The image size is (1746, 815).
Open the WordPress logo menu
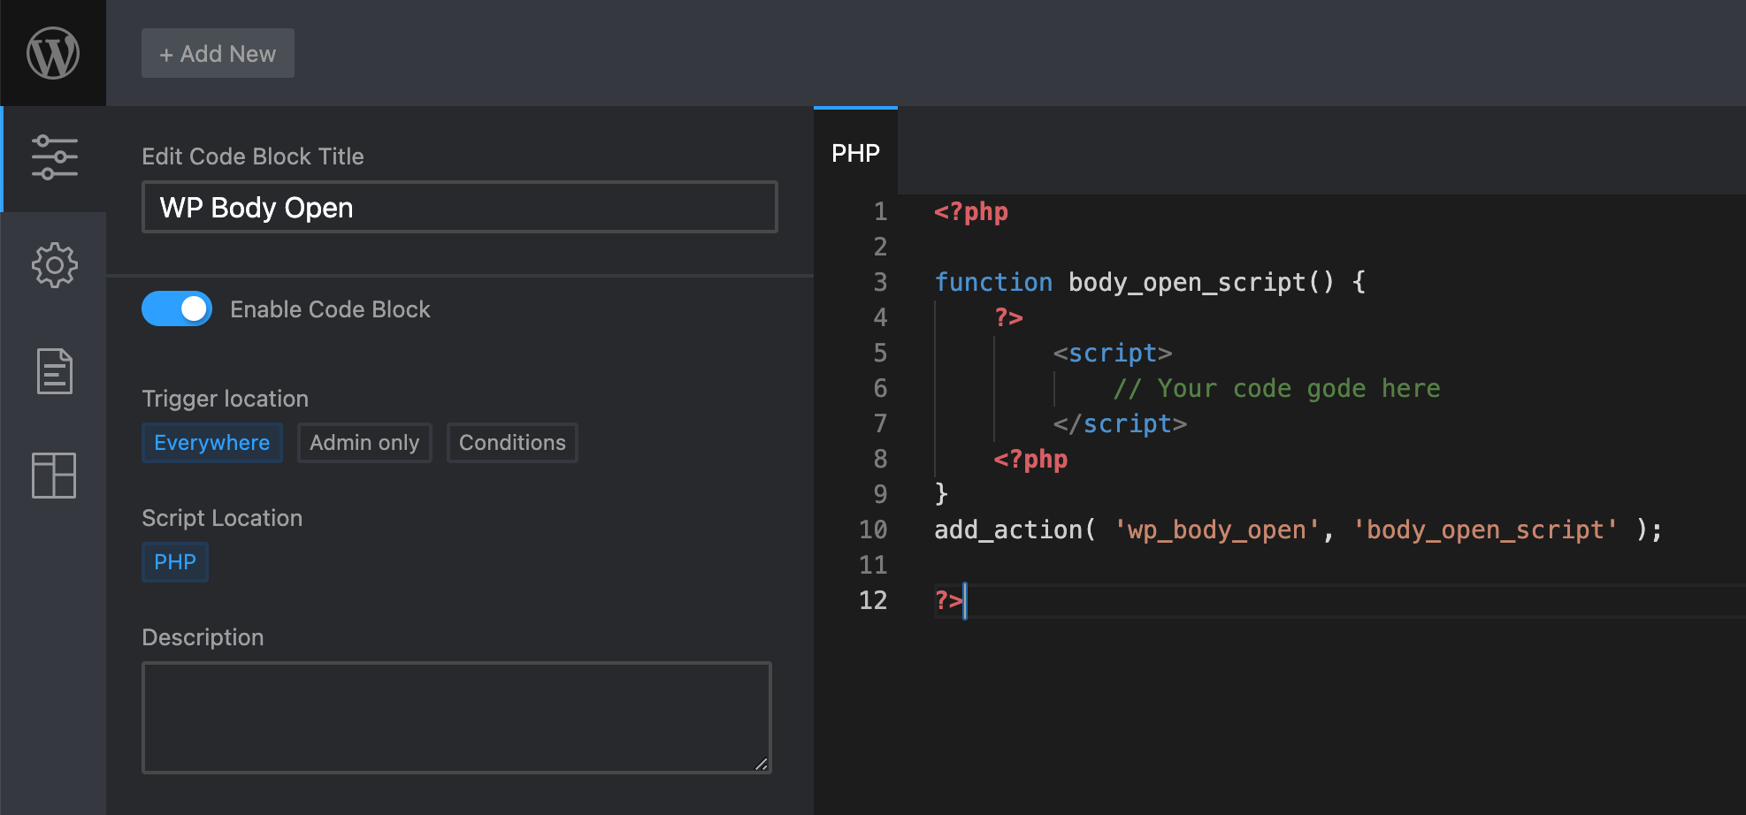click(x=52, y=52)
